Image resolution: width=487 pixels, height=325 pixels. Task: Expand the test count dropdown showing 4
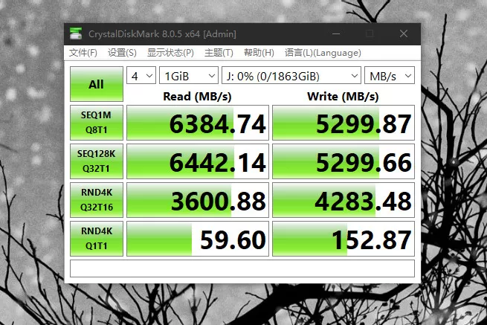[141, 76]
